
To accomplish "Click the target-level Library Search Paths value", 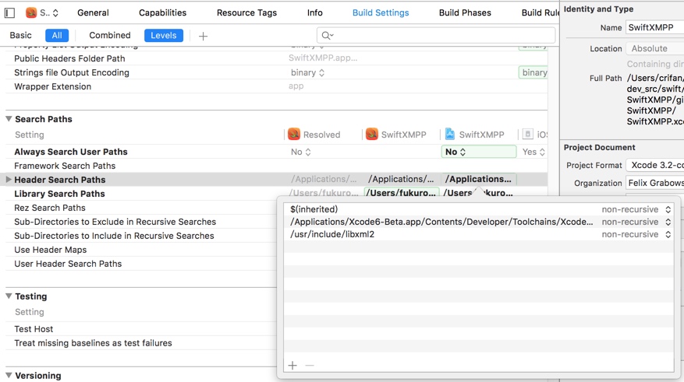I will point(402,193).
